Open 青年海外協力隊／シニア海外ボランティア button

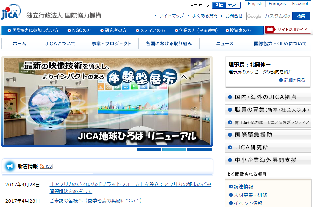coord(268,123)
